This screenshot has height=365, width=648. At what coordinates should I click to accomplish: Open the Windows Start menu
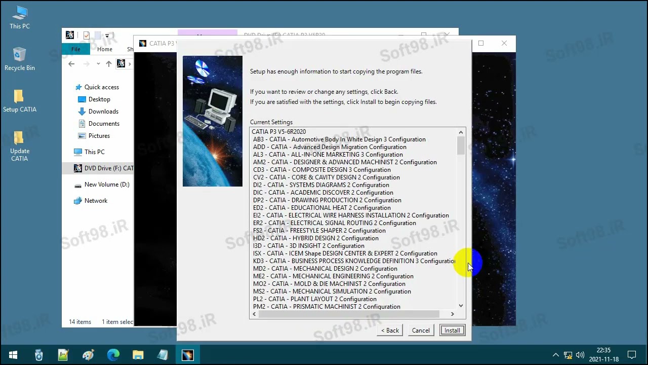coord(13,355)
